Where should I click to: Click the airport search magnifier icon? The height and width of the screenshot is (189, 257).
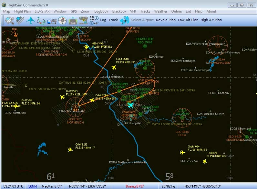pos(10,20)
